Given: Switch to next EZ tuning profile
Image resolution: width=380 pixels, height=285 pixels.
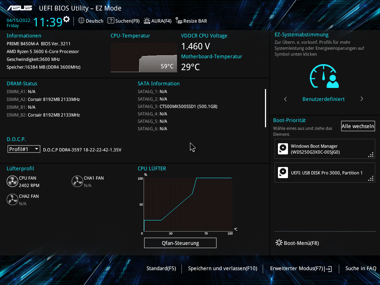Looking at the screenshot, I should click(x=361, y=99).
